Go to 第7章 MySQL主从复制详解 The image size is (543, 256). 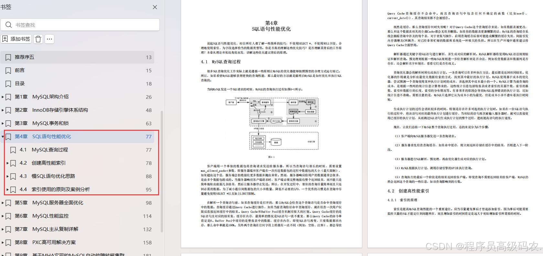tap(46, 229)
